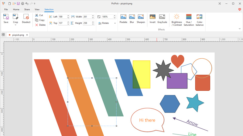Viewport: 243px width, 136px height.
Task: Cut the selected region
Action: (x=39, y=15)
